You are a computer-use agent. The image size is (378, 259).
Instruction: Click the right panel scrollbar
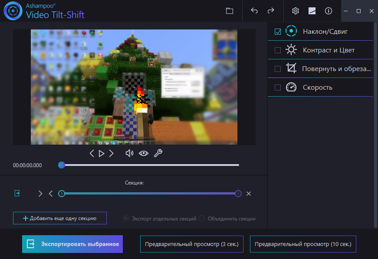click(x=375, y=125)
